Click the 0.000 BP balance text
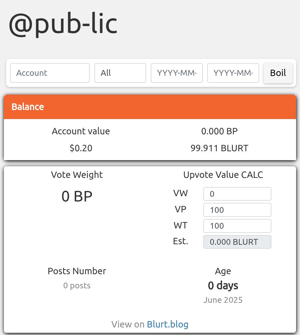This screenshot has height=335, width=300. click(219, 131)
